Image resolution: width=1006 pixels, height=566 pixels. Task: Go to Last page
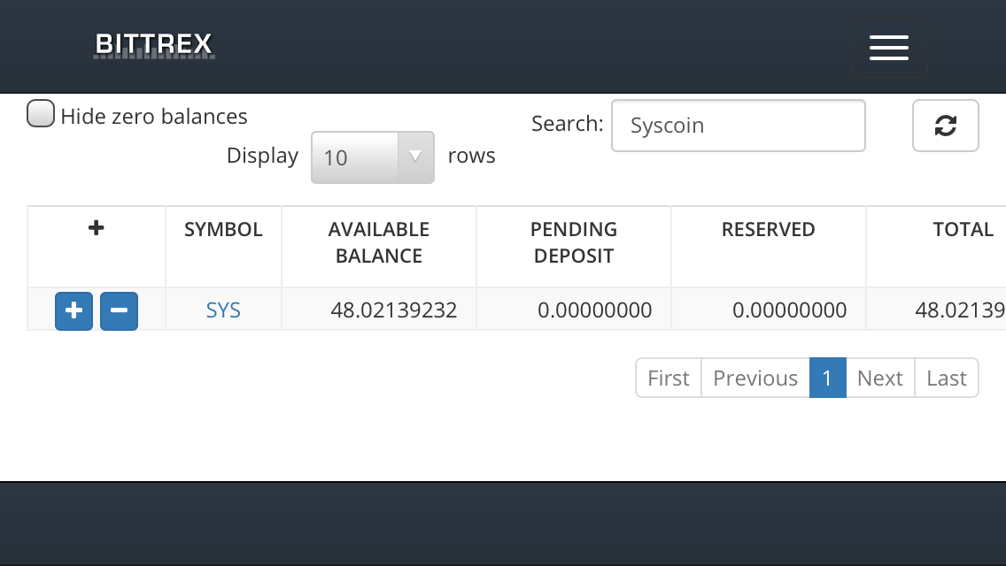947,379
